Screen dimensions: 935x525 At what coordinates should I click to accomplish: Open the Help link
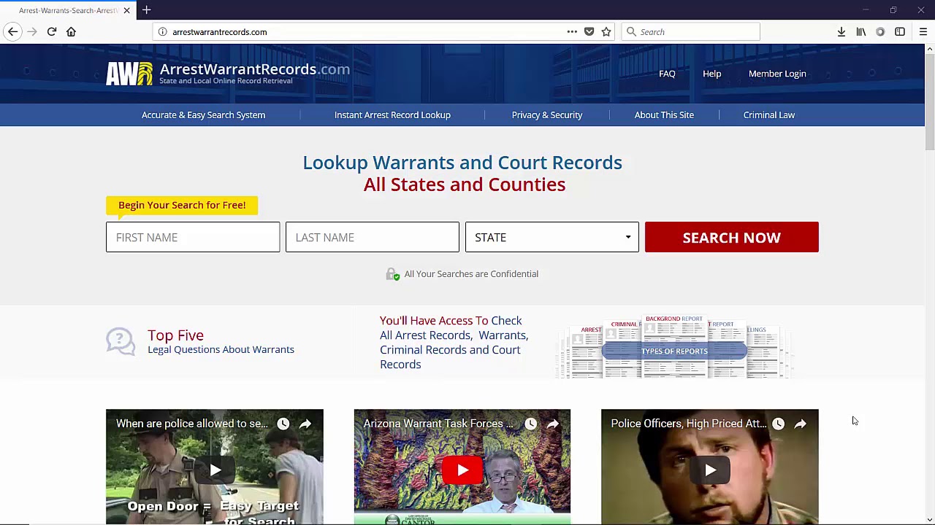[x=711, y=74]
